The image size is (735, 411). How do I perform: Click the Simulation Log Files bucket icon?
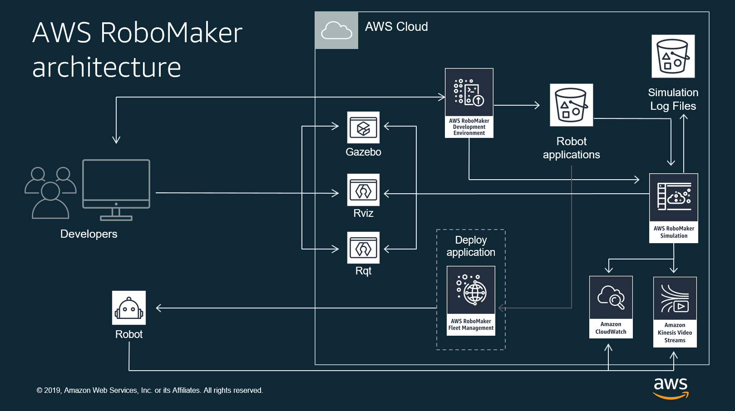(x=673, y=56)
